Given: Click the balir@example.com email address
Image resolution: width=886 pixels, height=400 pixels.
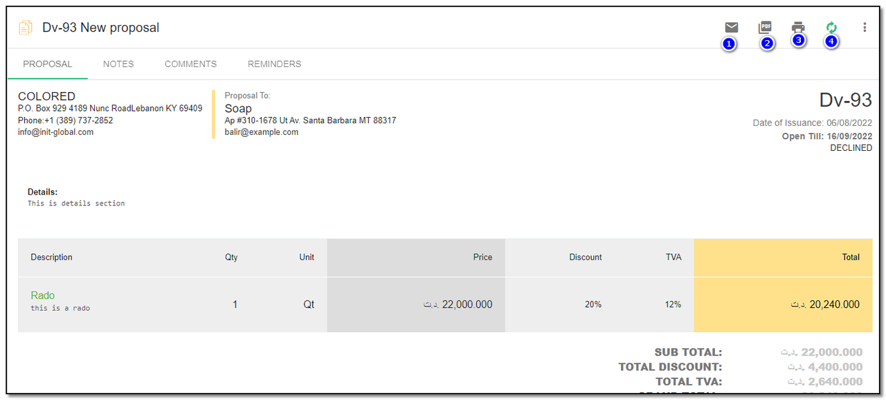Looking at the screenshot, I should pos(261,132).
